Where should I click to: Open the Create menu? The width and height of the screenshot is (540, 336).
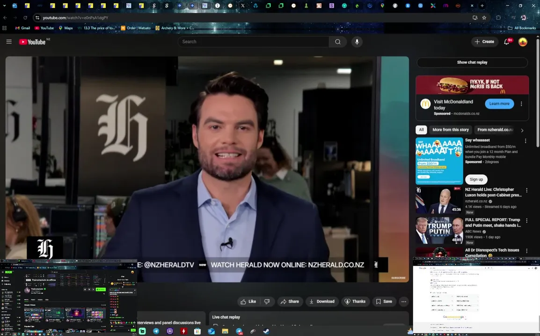[x=485, y=42]
